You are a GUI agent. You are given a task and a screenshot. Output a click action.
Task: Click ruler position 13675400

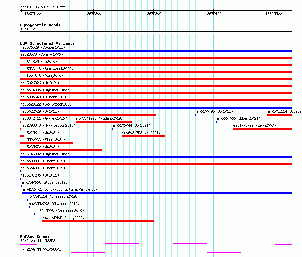tap(213, 14)
